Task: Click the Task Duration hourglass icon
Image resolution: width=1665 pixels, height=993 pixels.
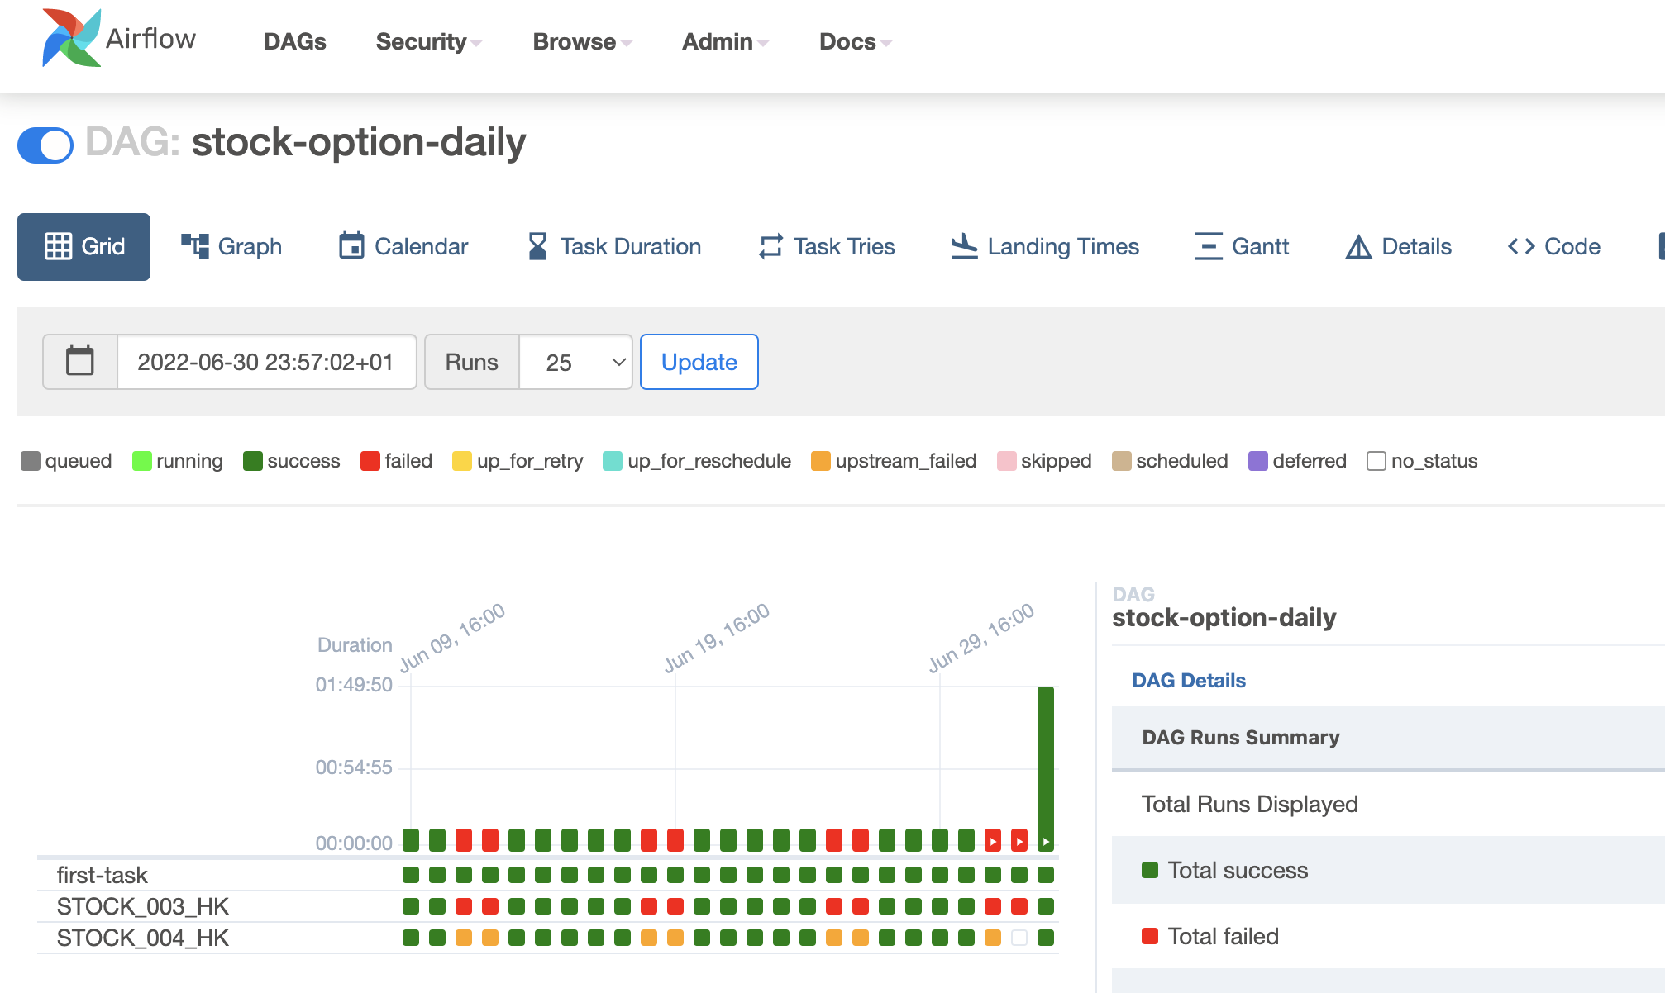Action: (537, 246)
